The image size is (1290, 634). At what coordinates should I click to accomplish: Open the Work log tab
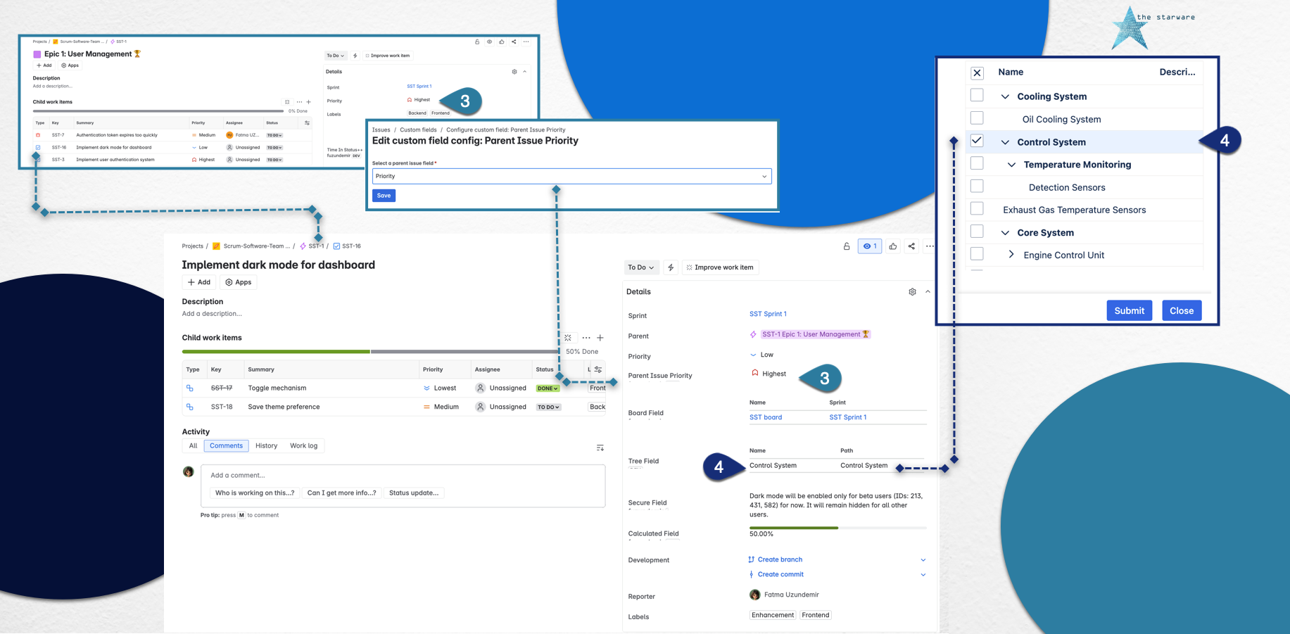[304, 445]
